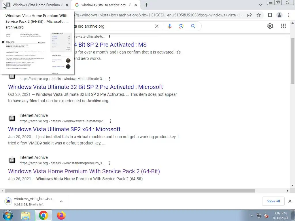
Task: Click the vertical scrollbar thumb
Action: coord(293,61)
